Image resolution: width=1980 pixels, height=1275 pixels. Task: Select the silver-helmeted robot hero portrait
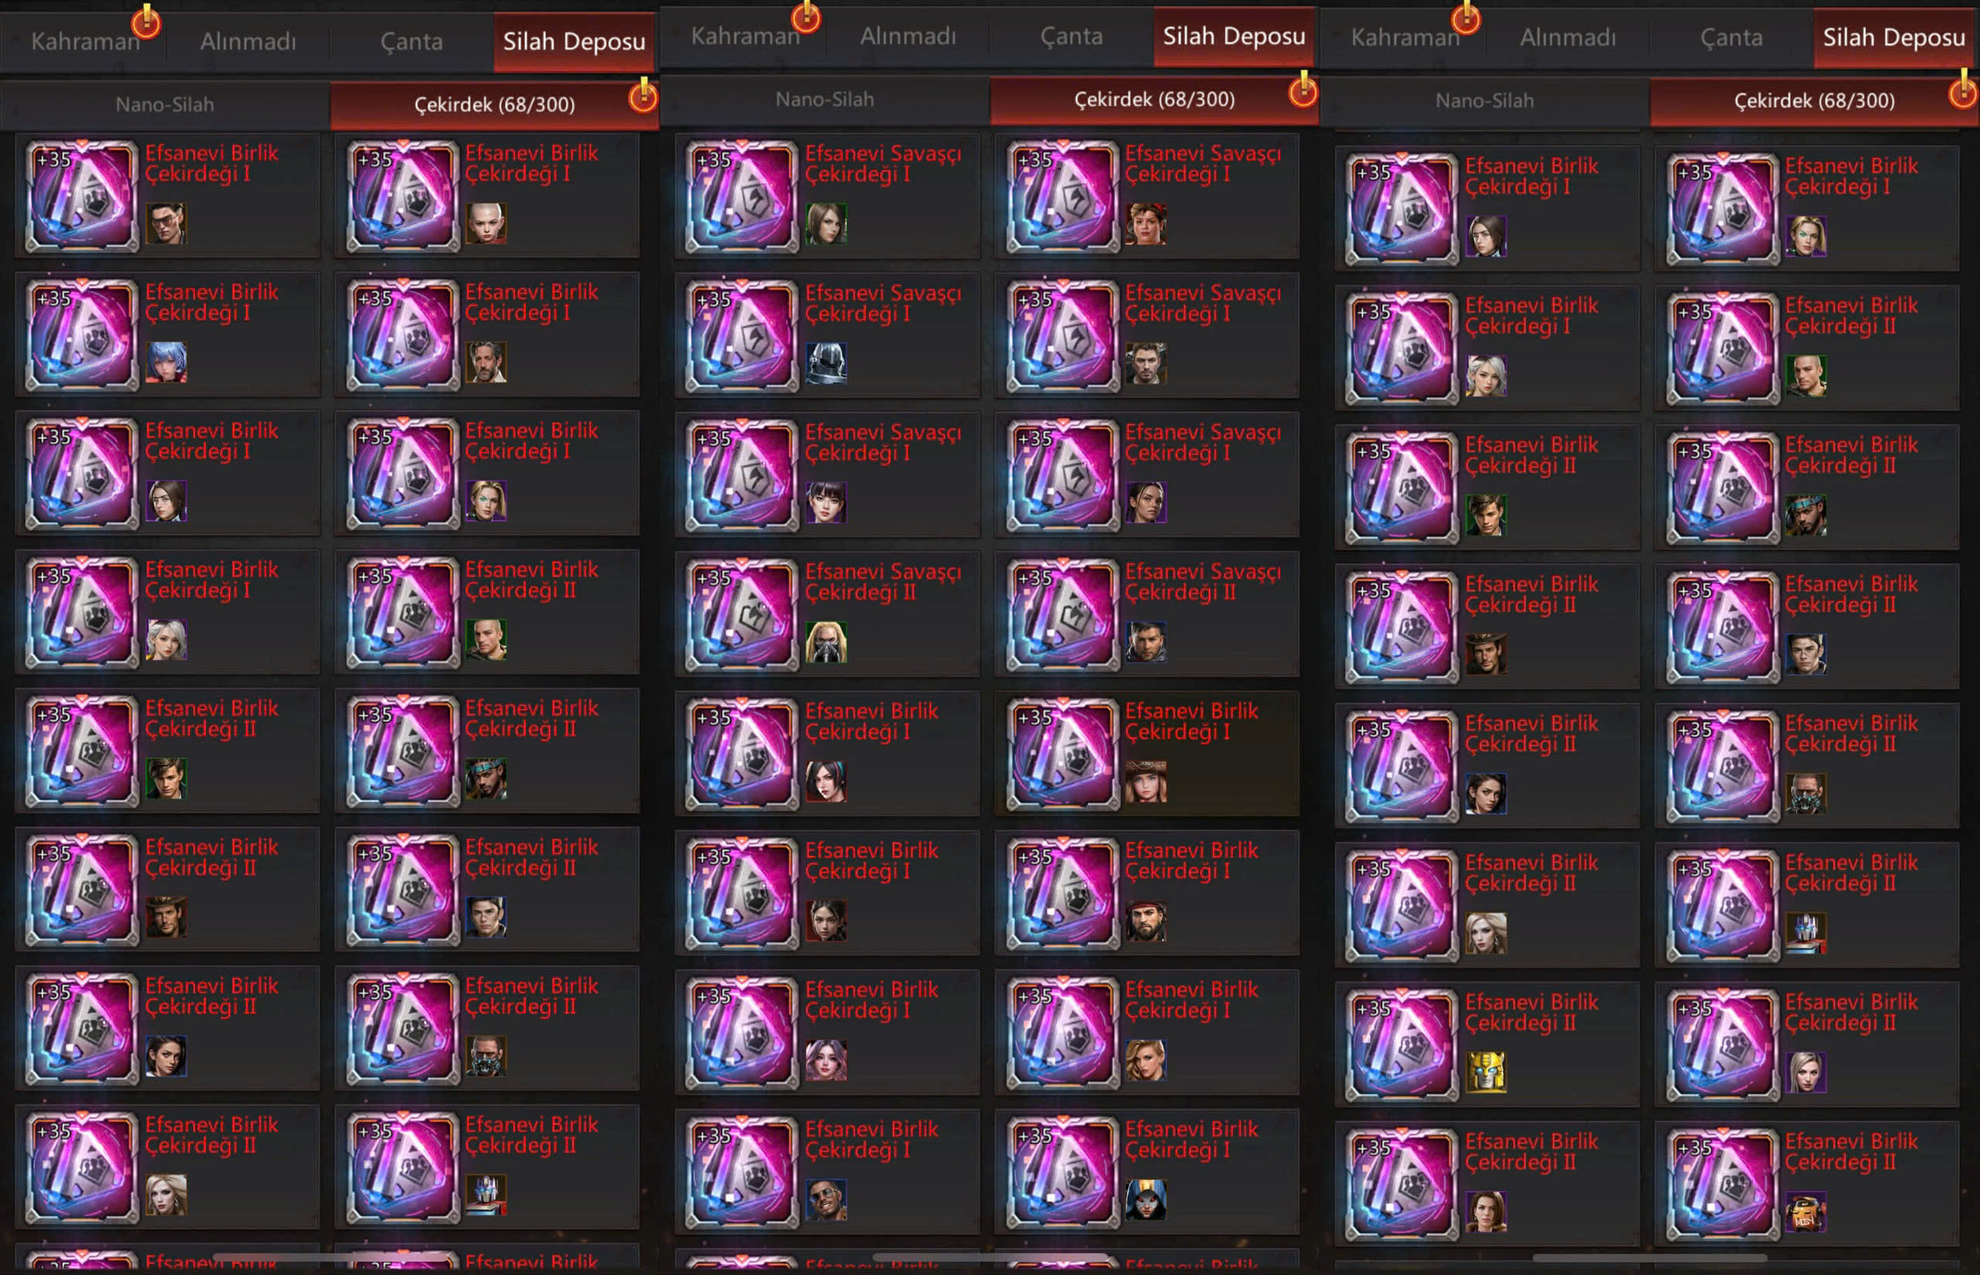click(826, 364)
